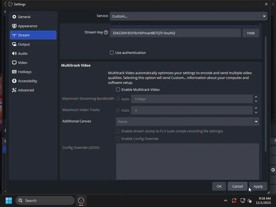Toggle the Use authentication checkbox
Image resolution: width=276 pixels, height=207 pixels.
coord(112,53)
